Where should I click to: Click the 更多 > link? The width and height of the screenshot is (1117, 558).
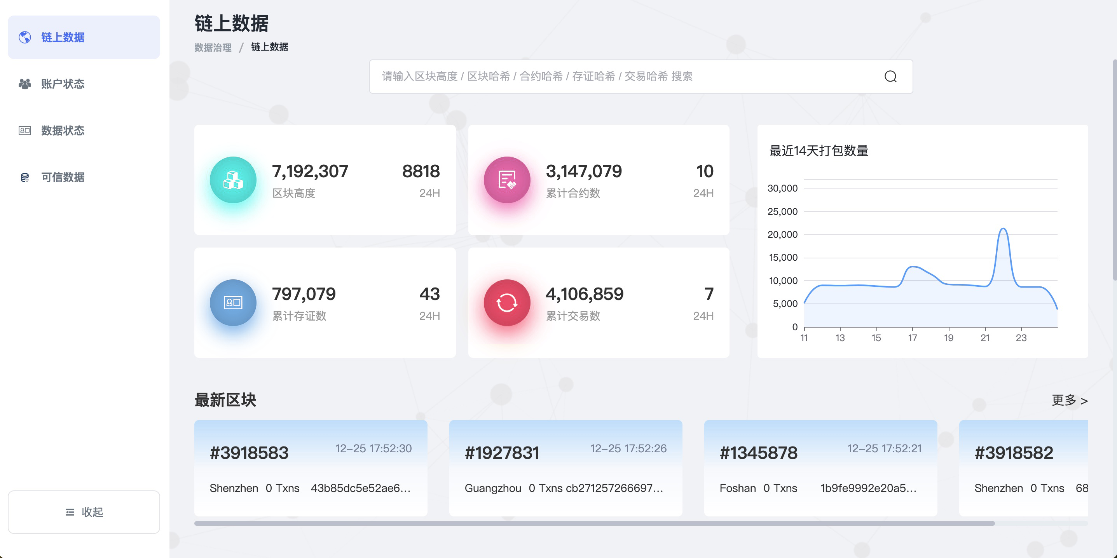[1069, 400]
